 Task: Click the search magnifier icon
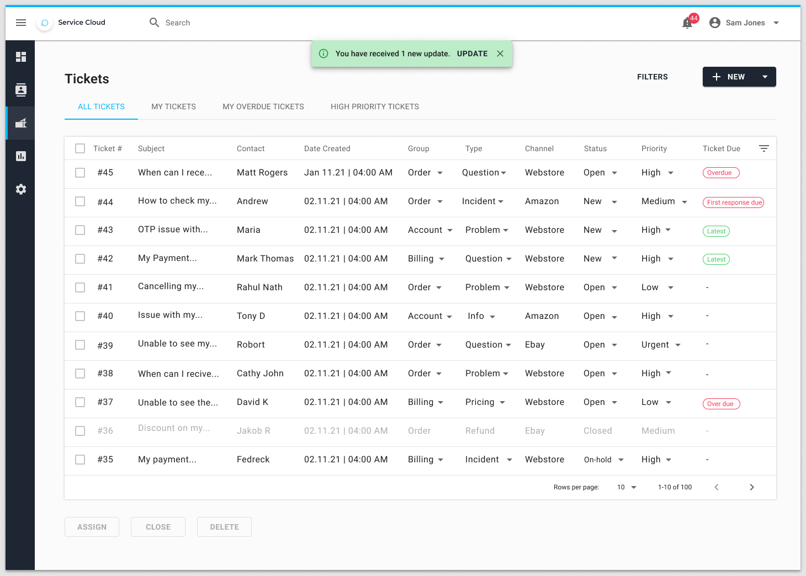154,23
